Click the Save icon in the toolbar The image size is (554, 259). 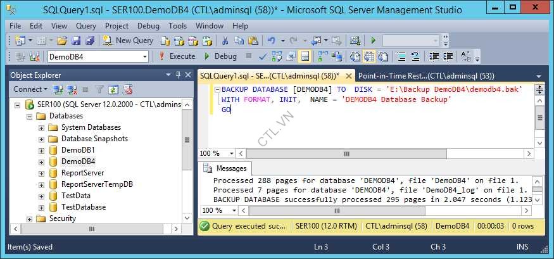[76, 41]
